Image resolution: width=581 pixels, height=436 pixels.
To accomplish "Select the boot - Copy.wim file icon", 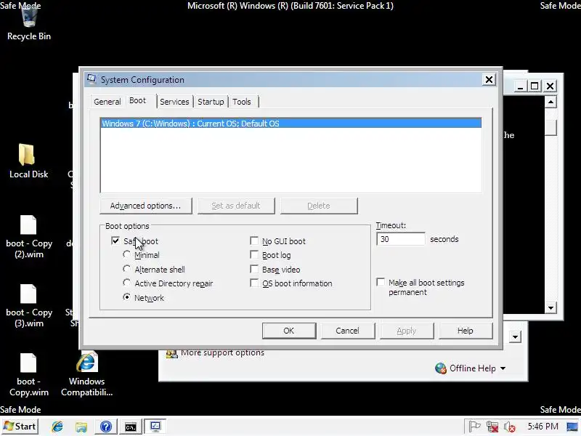I will (28, 363).
